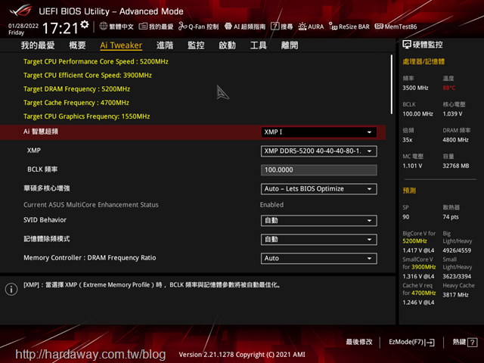Open the 我的最愛 tab
Screen dimensions: 484x363
click(x=38, y=45)
